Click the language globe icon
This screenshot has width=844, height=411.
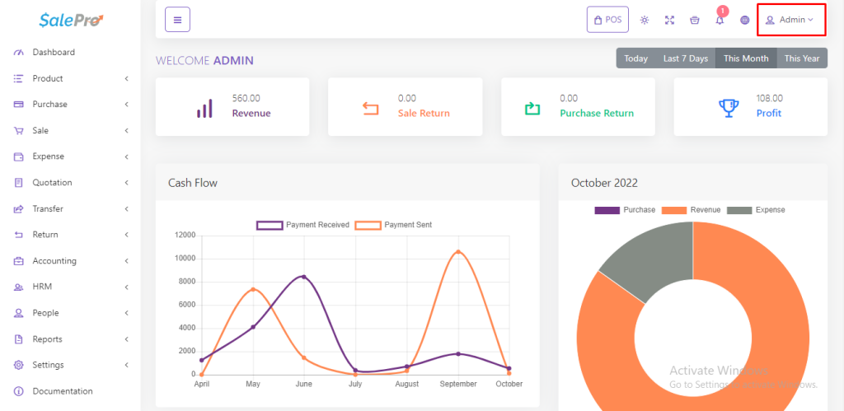tap(745, 20)
